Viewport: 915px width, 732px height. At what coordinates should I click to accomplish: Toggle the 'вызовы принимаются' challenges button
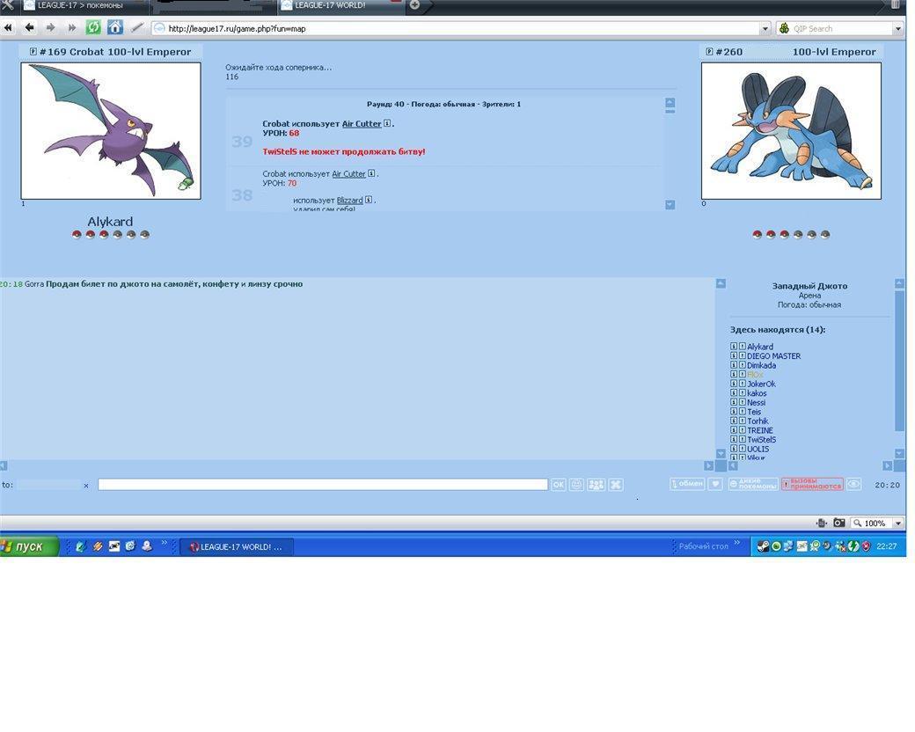tap(812, 484)
